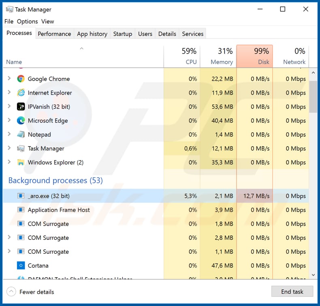
Task: Expand the Task Manager process group
Action: [9, 148]
